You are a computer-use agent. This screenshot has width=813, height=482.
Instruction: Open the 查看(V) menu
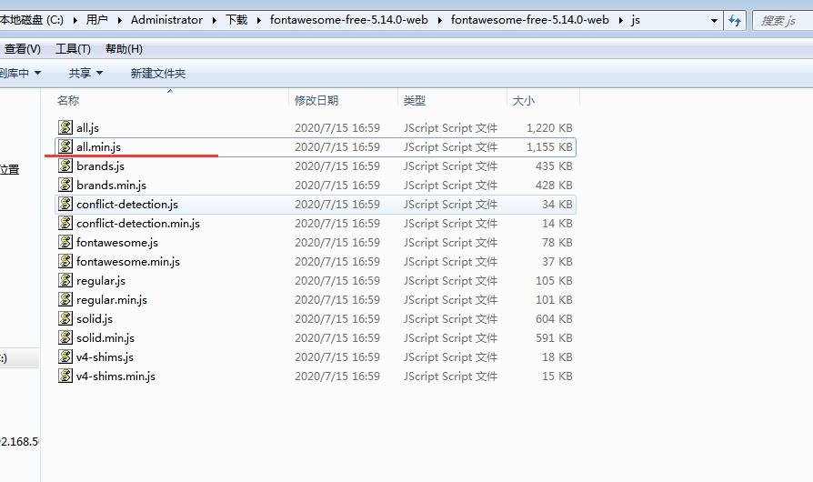click(x=23, y=49)
